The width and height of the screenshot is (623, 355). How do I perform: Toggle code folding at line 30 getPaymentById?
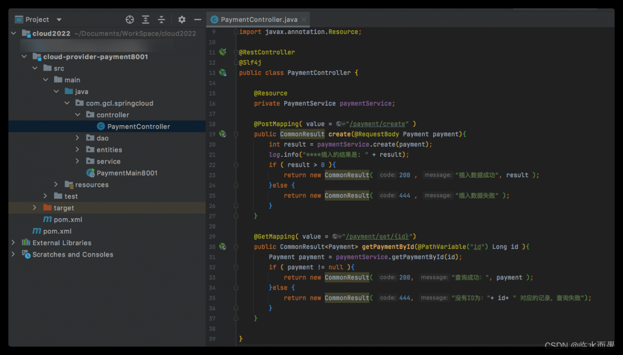pos(236,246)
